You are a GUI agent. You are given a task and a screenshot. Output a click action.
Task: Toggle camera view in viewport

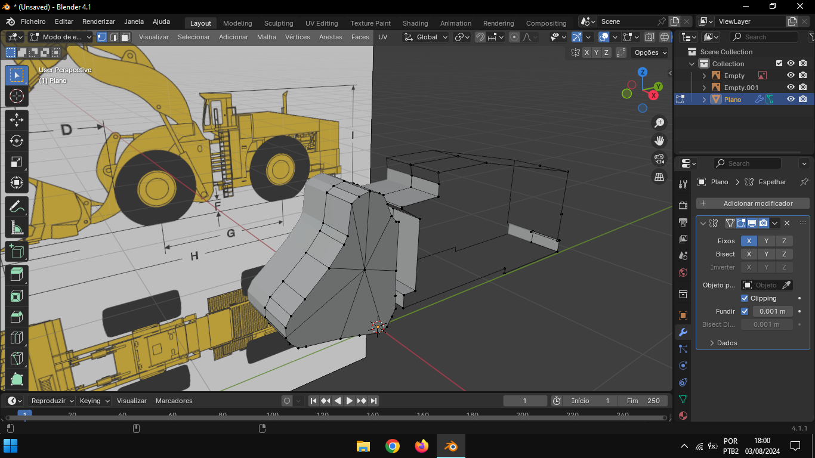[659, 159]
